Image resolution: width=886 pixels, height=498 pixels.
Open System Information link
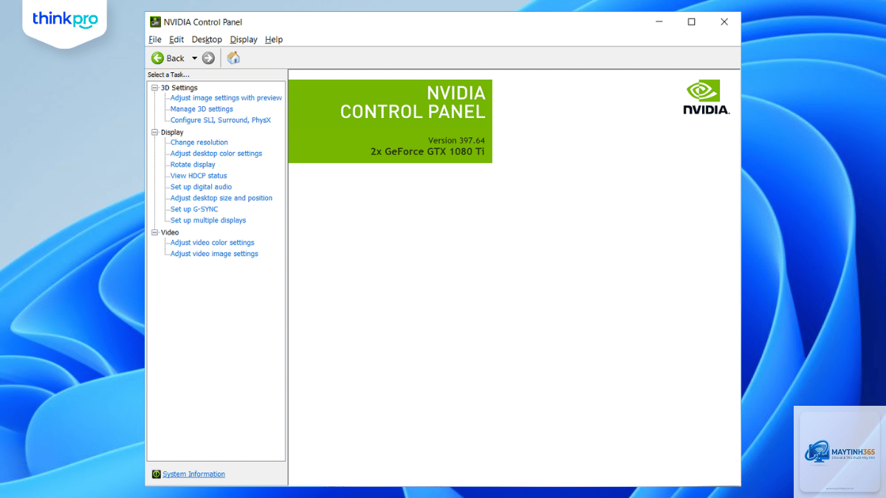193,474
